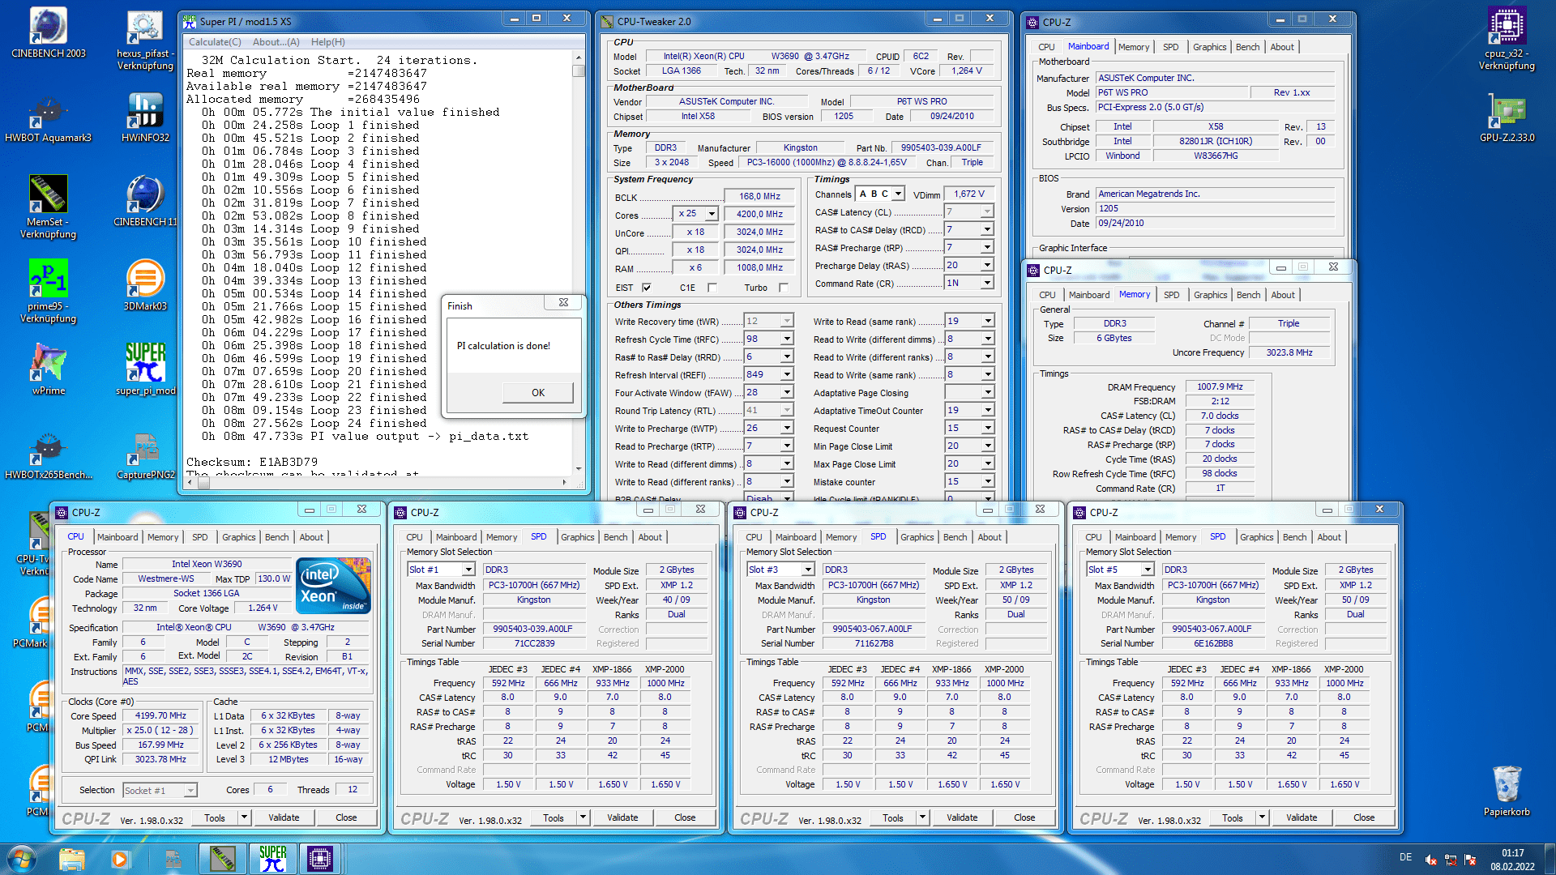Screen dimensions: 1556x875
Task: Click Super PI horizontal scrollbar
Action: point(376,483)
